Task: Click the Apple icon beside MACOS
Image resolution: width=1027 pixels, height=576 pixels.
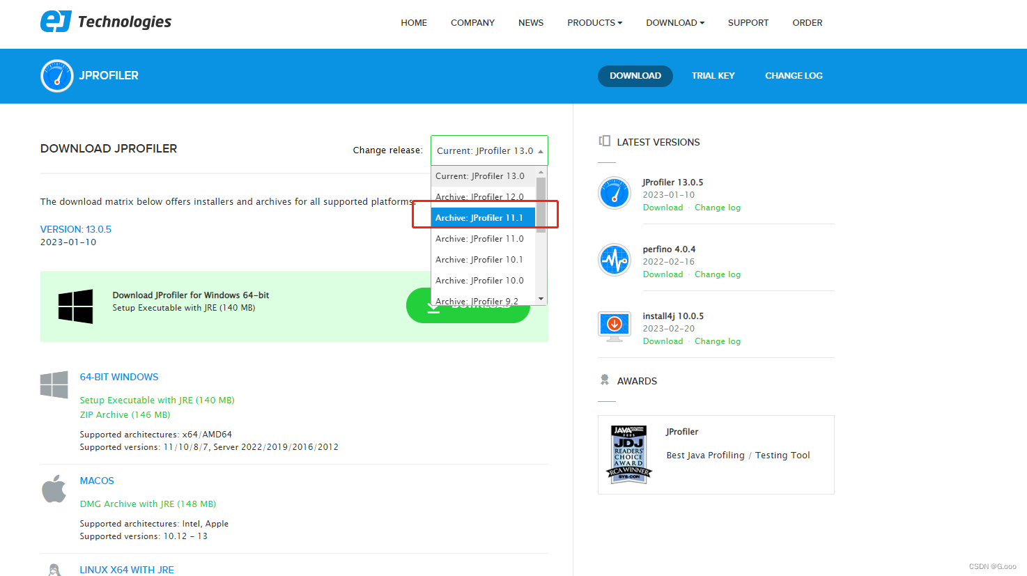Action: coord(54,489)
